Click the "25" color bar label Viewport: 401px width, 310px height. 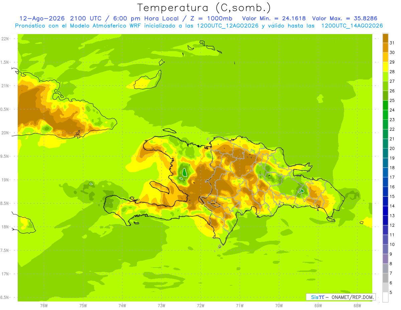[x=392, y=100]
